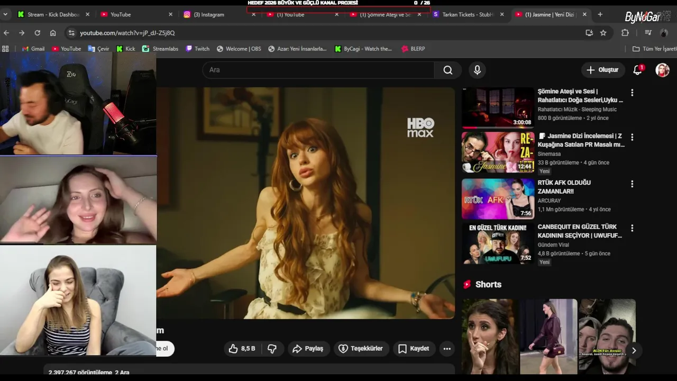Image resolution: width=677 pixels, height=381 pixels.
Task: Click the Kaydet save button
Action: 414,349
